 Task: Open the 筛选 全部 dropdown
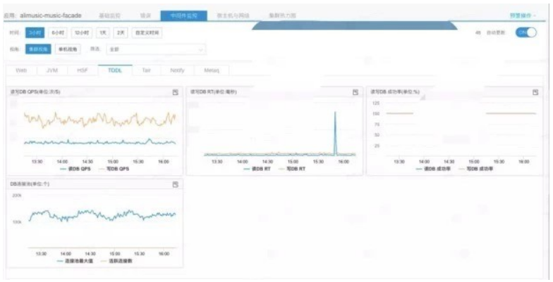(157, 49)
